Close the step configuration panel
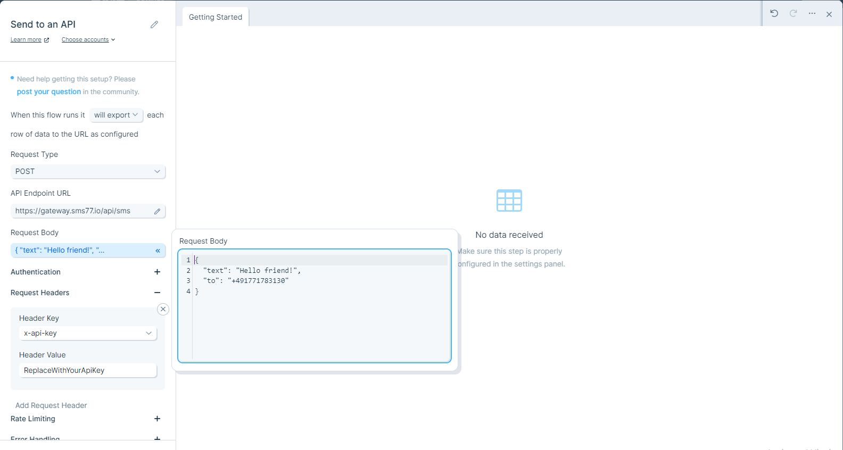Screen dimensions: 843x450 click(829, 14)
